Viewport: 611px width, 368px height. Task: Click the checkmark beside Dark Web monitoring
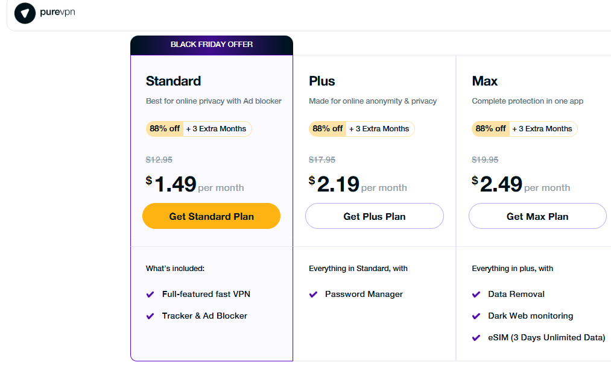point(476,316)
